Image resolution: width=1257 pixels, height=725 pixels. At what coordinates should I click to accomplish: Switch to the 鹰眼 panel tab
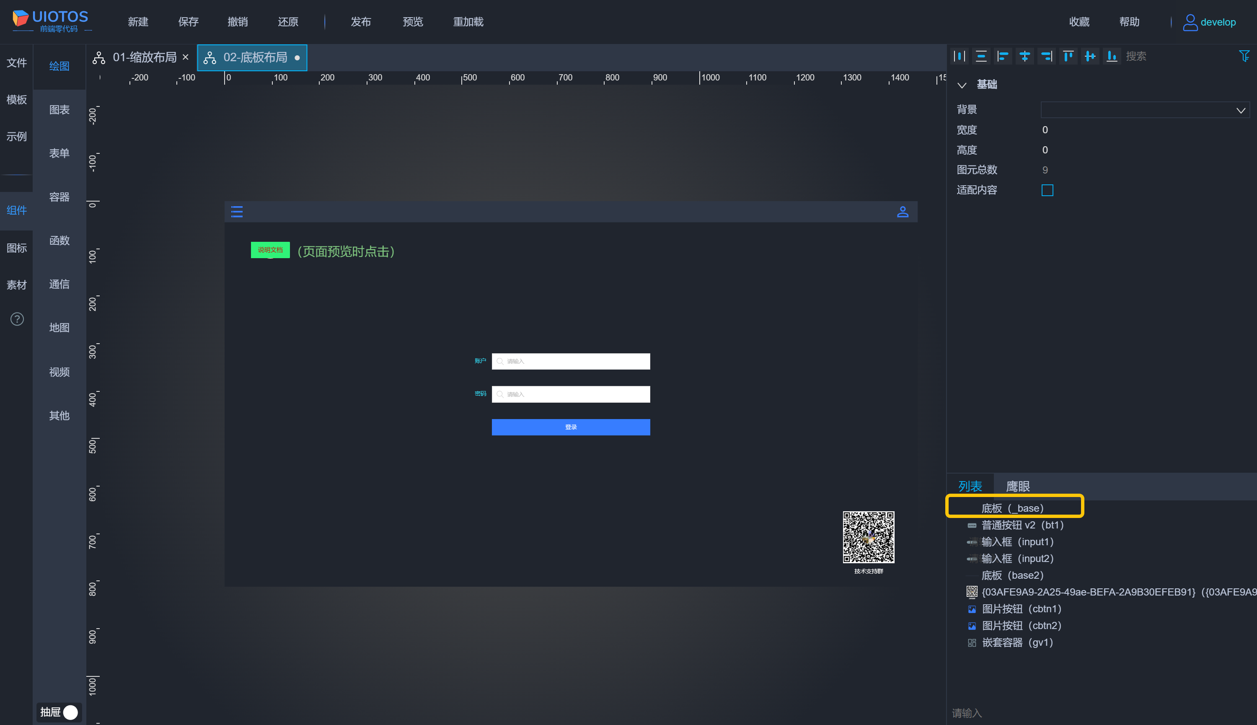pos(1018,487)
